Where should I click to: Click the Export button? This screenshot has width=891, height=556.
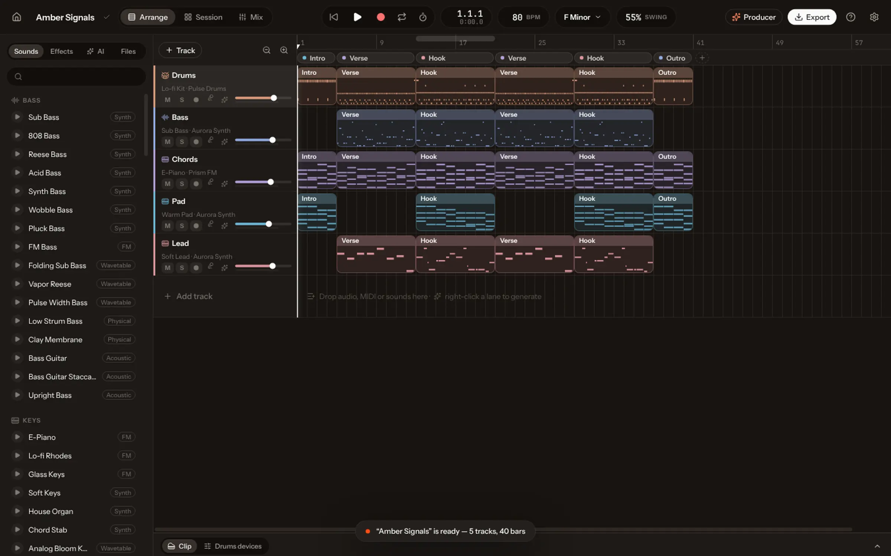(x=812, y=17)
